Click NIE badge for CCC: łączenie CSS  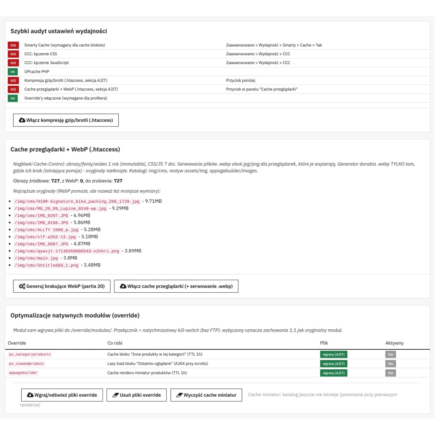click(13, 54)
